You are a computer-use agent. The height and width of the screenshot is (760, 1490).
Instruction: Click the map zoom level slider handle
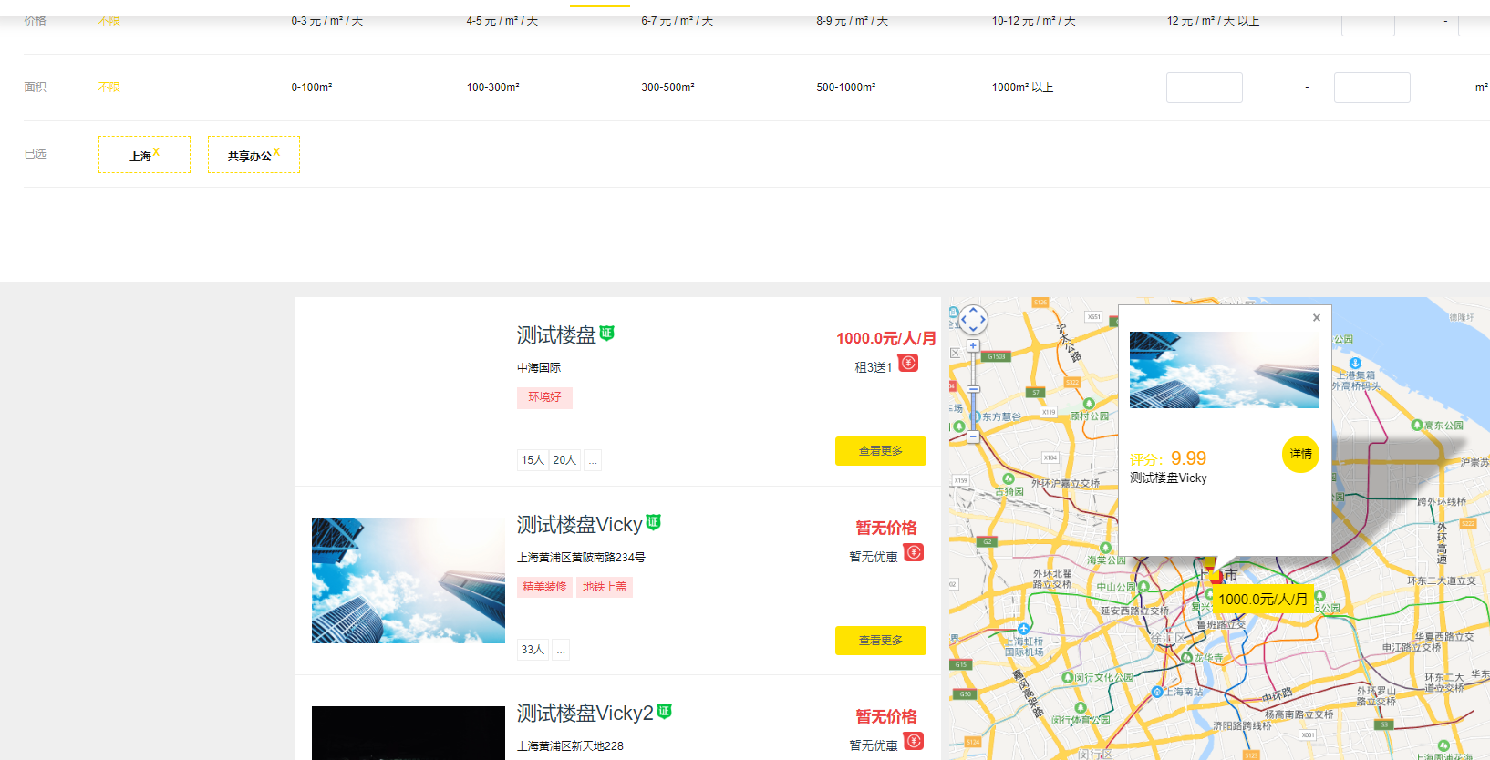pos(973,390)
